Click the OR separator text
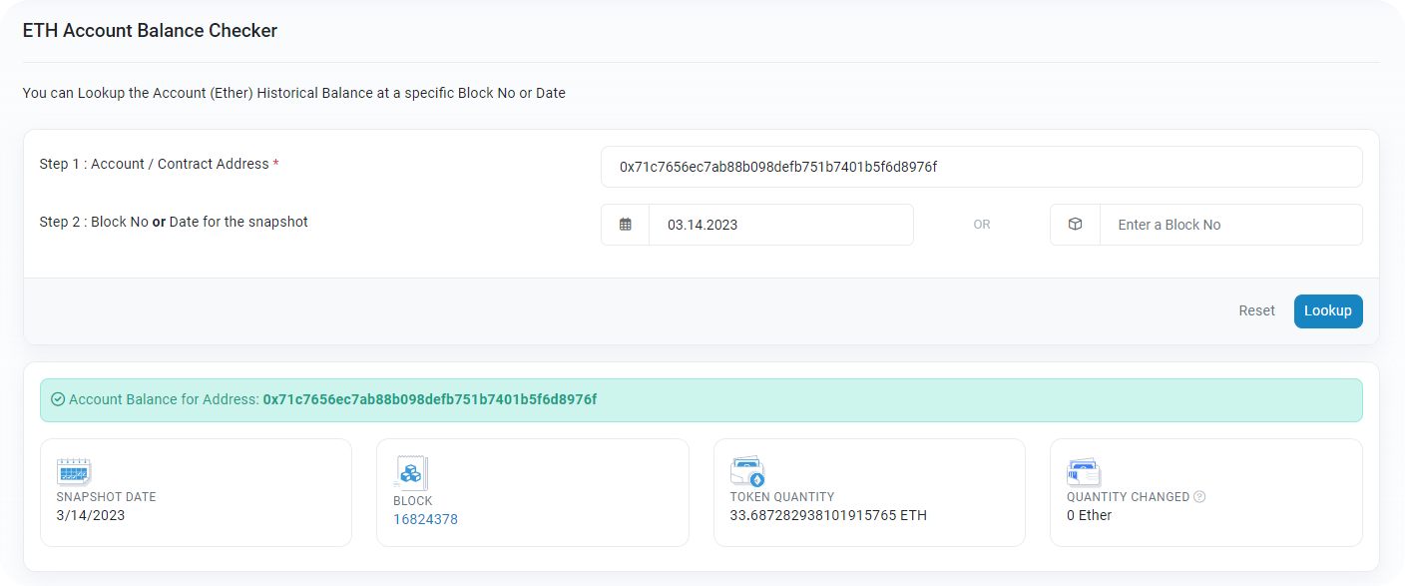 [x=982, y=225]
